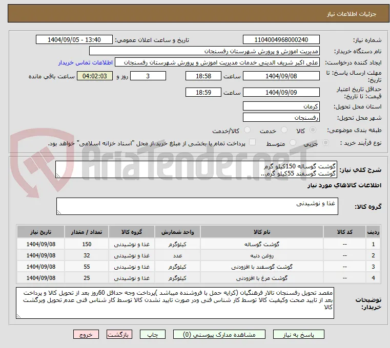The height and width of the screenshot is (348, 390).
Task: Click the تعداد / مقدار column header
Action: pos(87,232)
